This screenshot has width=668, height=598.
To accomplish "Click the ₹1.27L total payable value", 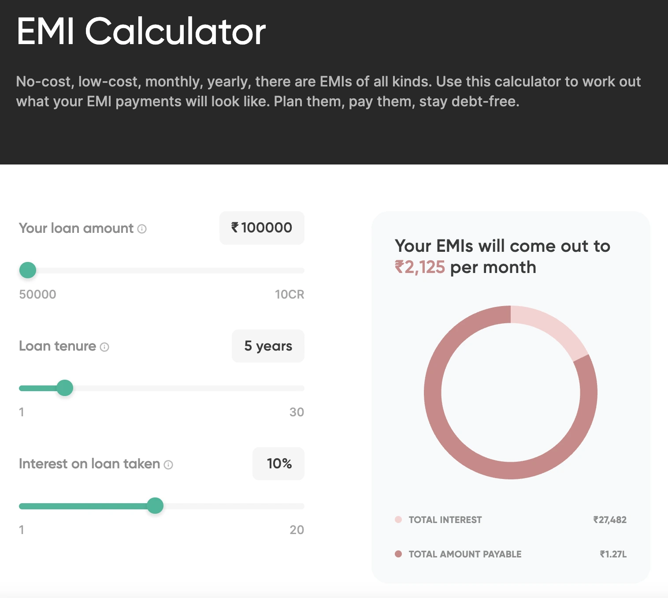I will [613, 554].
